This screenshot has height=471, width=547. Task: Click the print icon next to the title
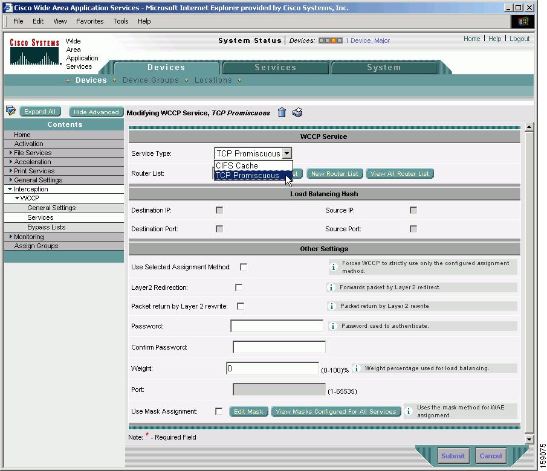(297, 112)
